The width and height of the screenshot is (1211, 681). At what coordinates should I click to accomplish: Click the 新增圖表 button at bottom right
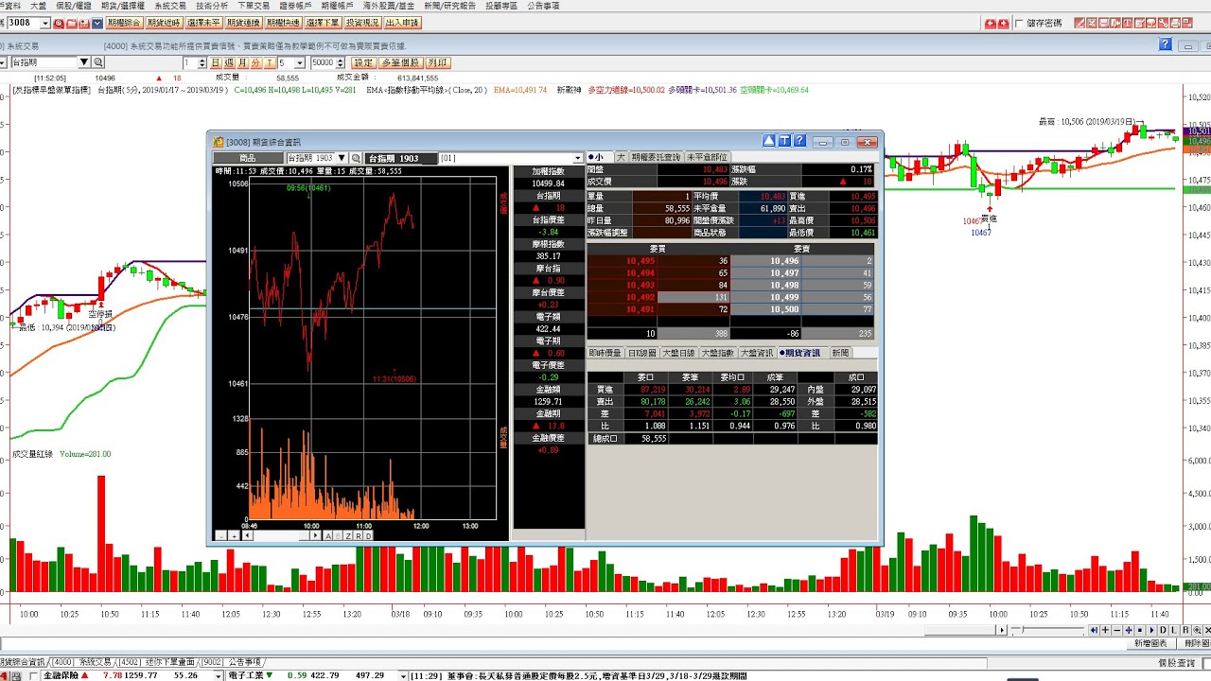coord(1151,643)
